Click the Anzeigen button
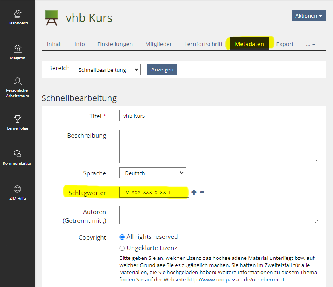 tap(162, 69)
